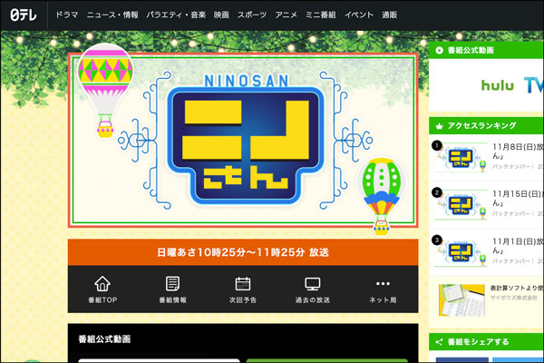The width and height of the screenshot is (544, 363).
Task: Go to 通販 shopping link
Action: point(390,15)
